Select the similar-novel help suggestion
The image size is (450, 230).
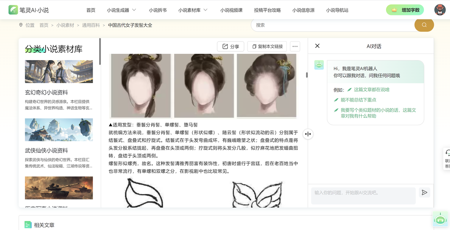(378, 113)
